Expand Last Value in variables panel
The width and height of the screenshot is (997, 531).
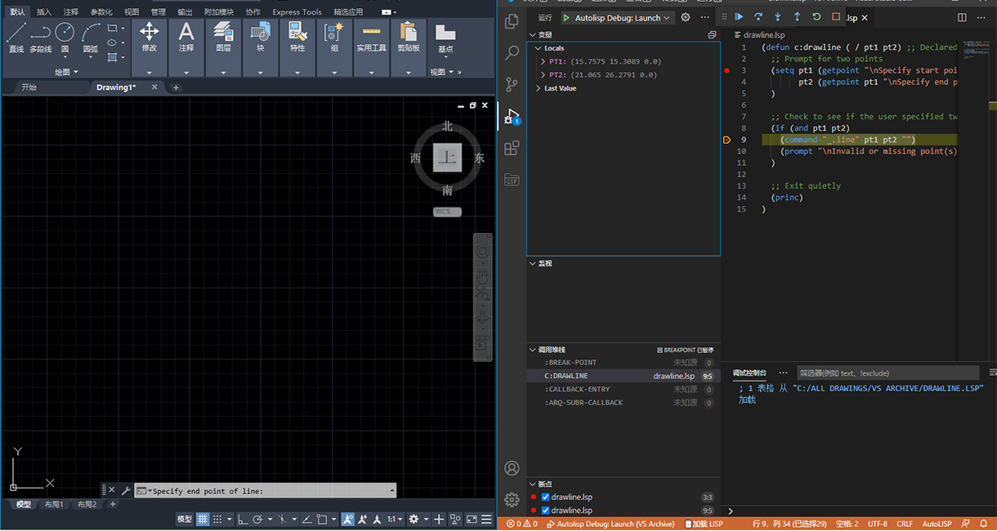point(539,88)
